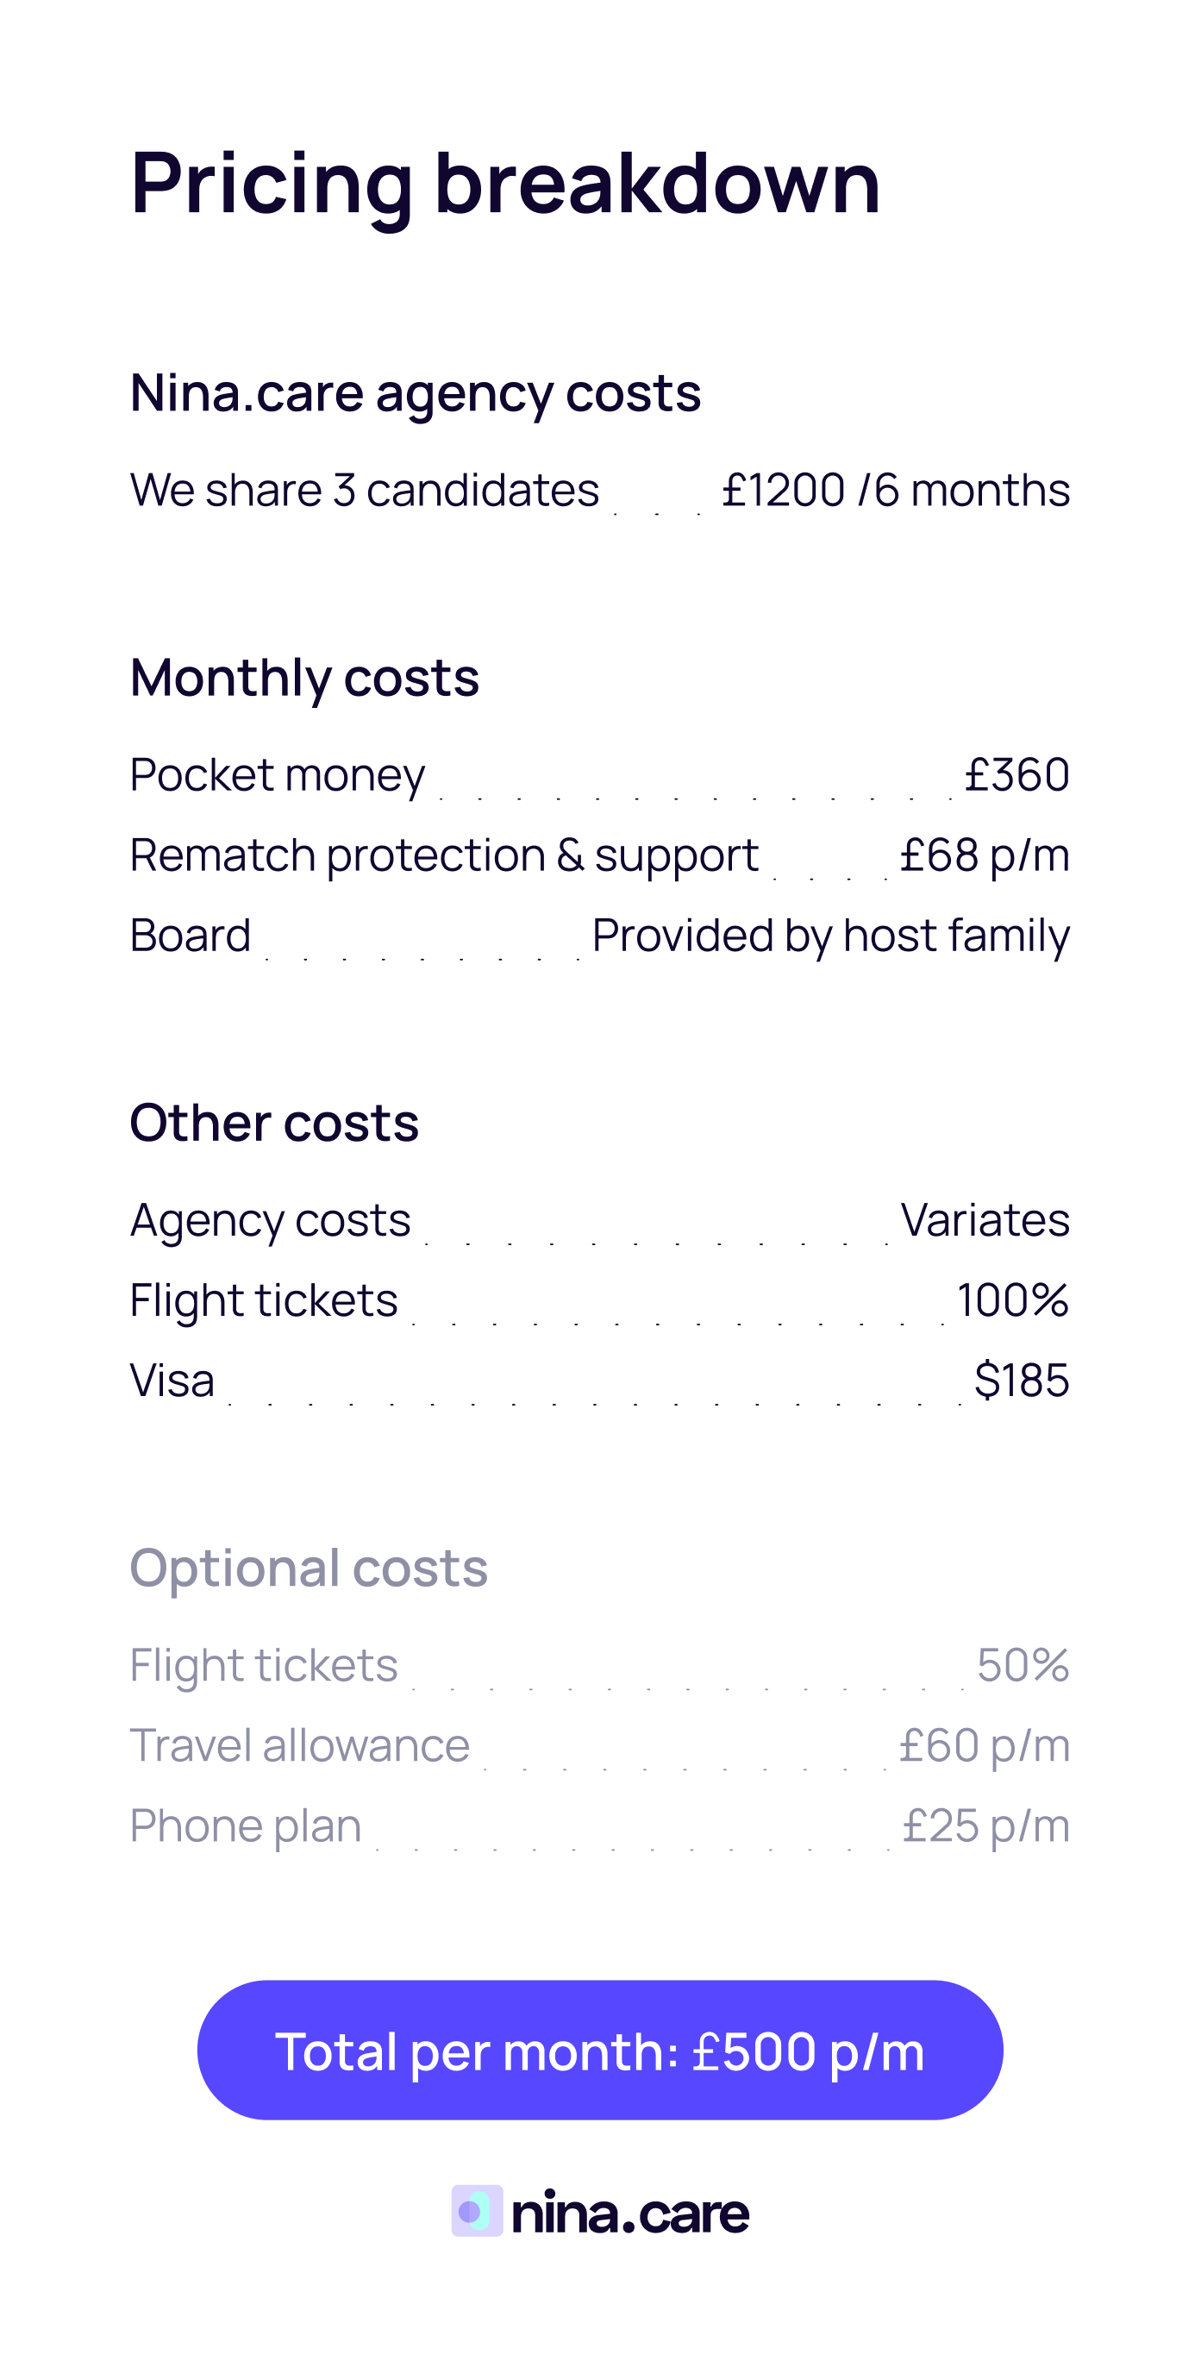
Task: Click the £360 pocket money amount
Action: [1016, 774]
